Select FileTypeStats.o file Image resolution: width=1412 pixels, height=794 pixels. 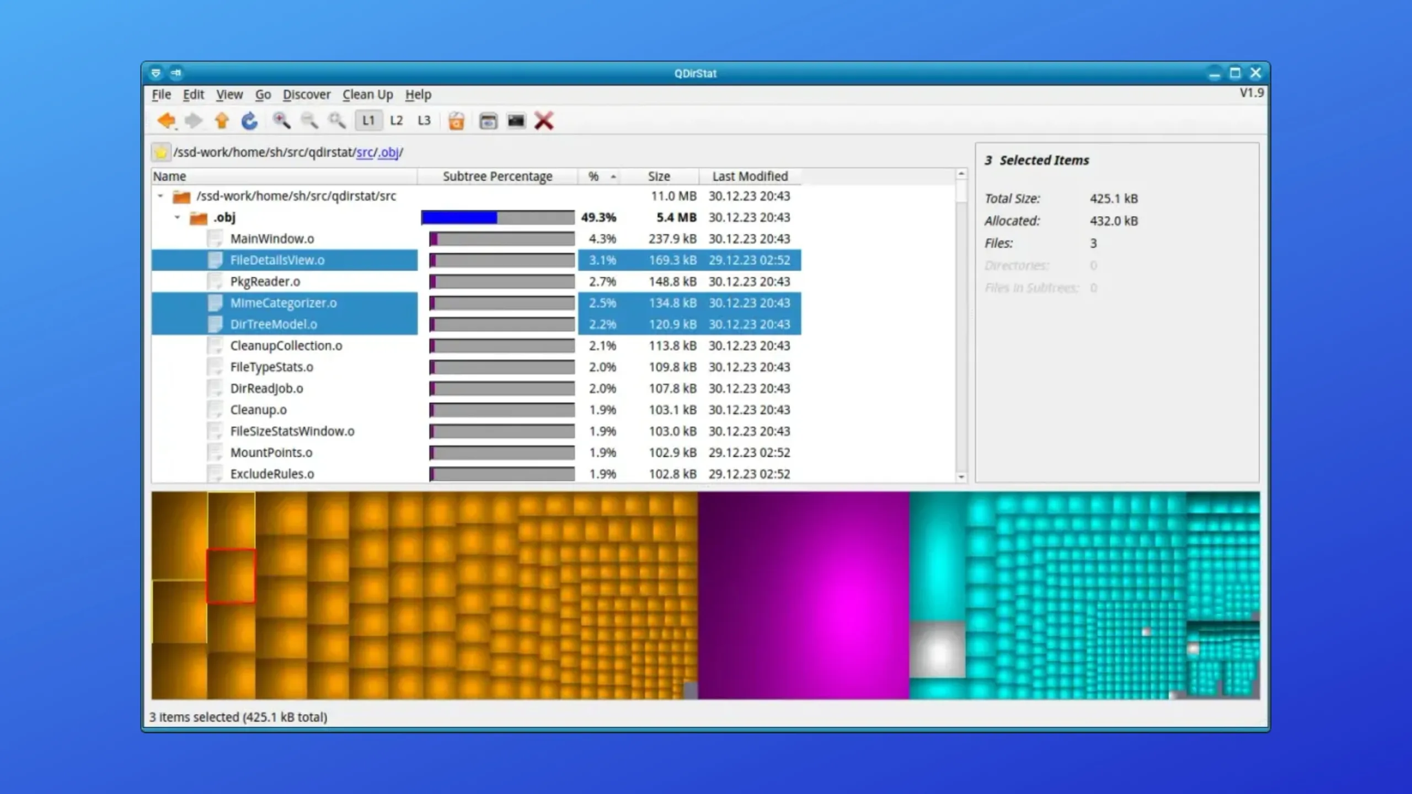tap(271, 367)
